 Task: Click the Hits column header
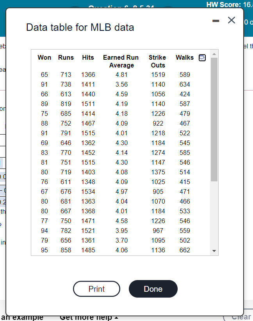click(x=88, y=57)
